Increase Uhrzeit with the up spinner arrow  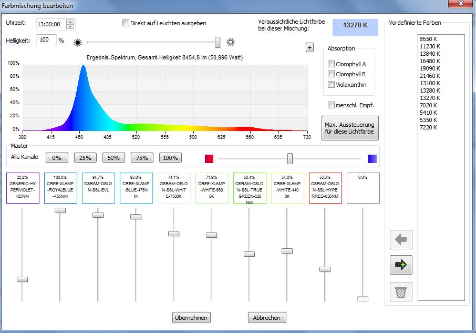70,22
